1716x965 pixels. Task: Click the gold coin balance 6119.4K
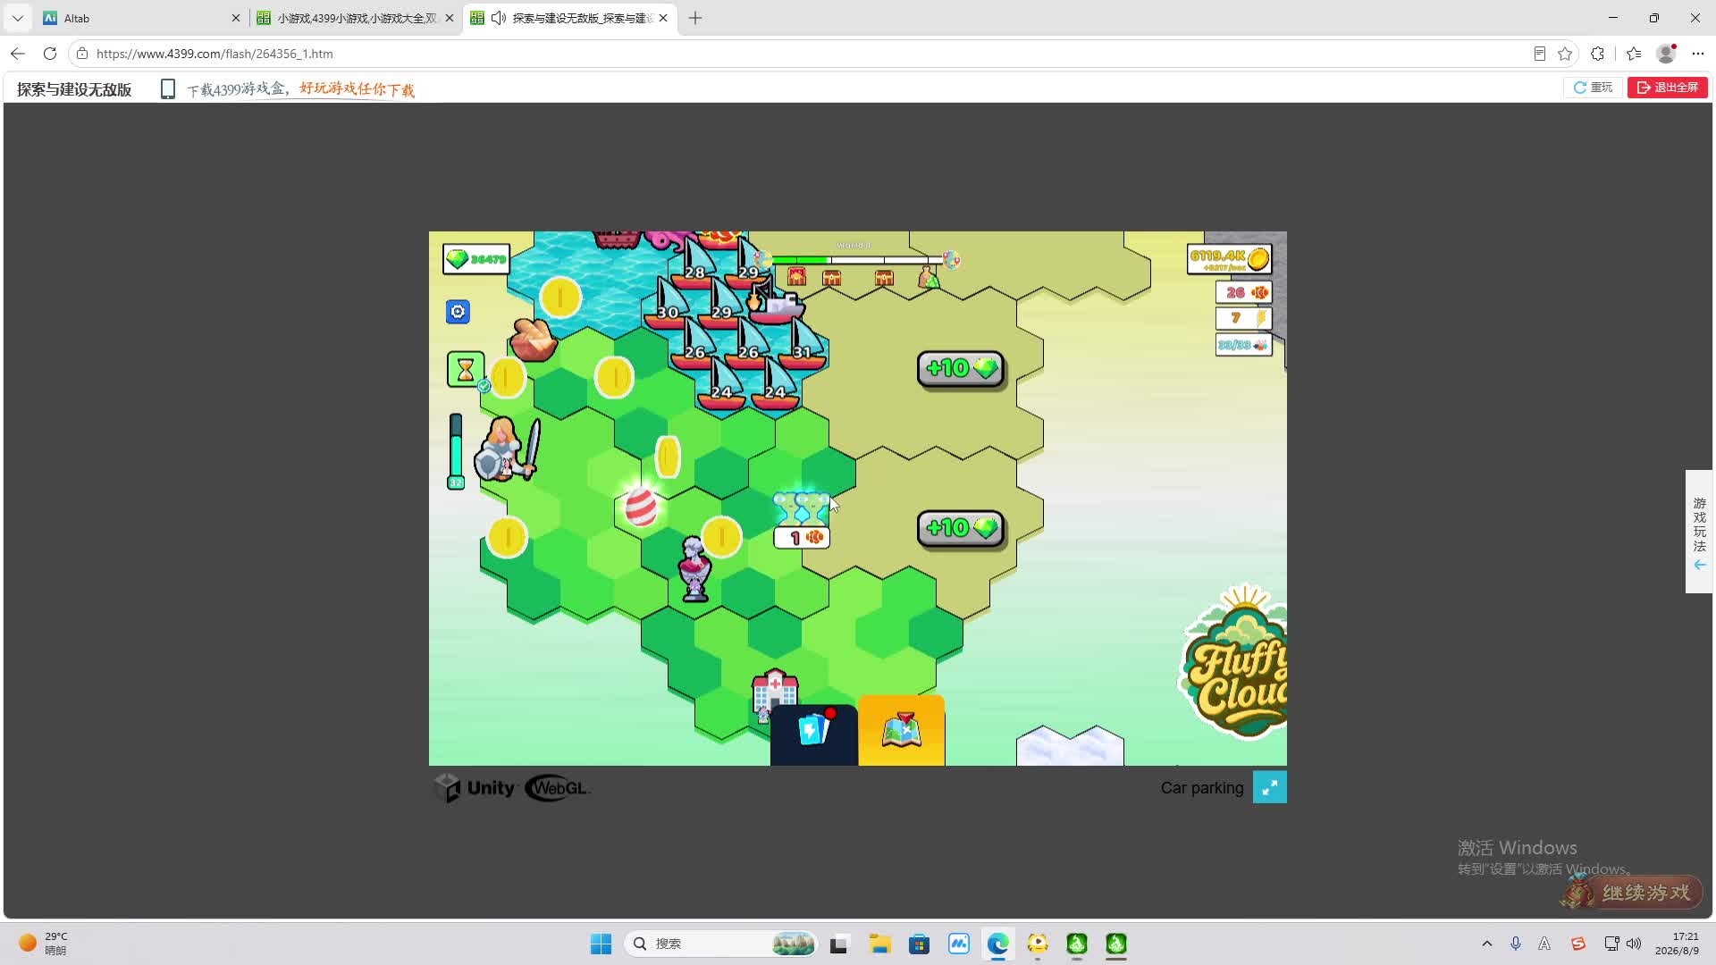[x=1230, y=259]
